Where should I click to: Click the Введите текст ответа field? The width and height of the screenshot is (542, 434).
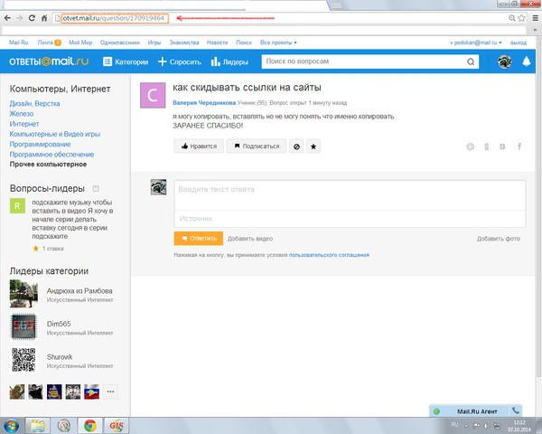click(x=349, y=190)
